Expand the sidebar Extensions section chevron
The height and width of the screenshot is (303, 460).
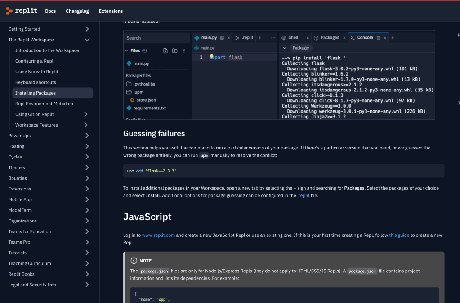coord(87,189)
